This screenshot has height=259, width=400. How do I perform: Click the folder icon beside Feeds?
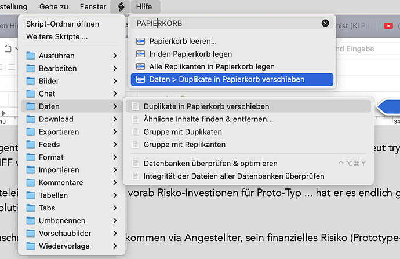[x=31, y=145]
